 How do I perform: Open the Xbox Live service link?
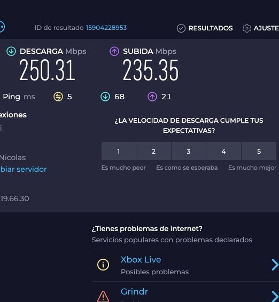coord(141,260)
